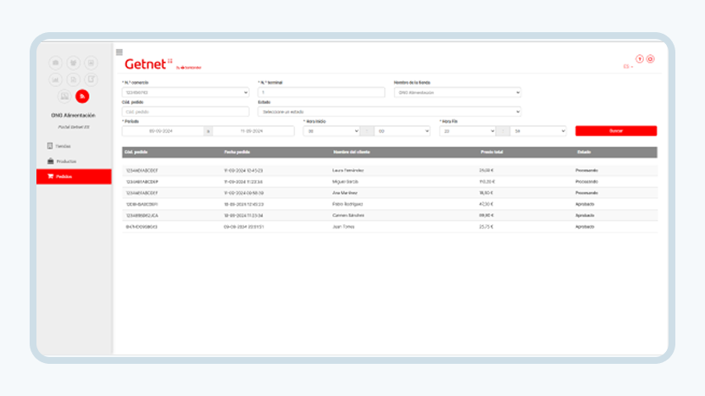Click the Nombre del cliente column header
Viewport: 705px width, 396px height.
351,152
